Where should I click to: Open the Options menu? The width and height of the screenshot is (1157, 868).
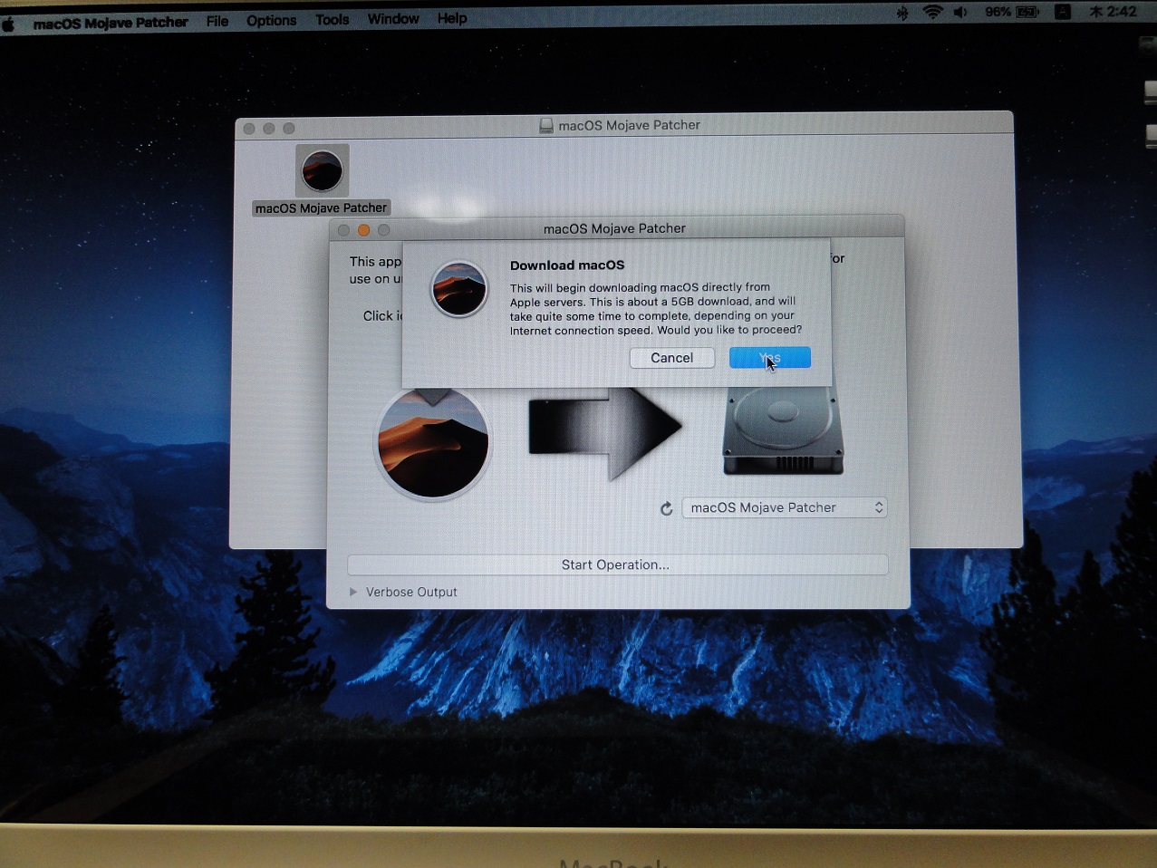271,20
